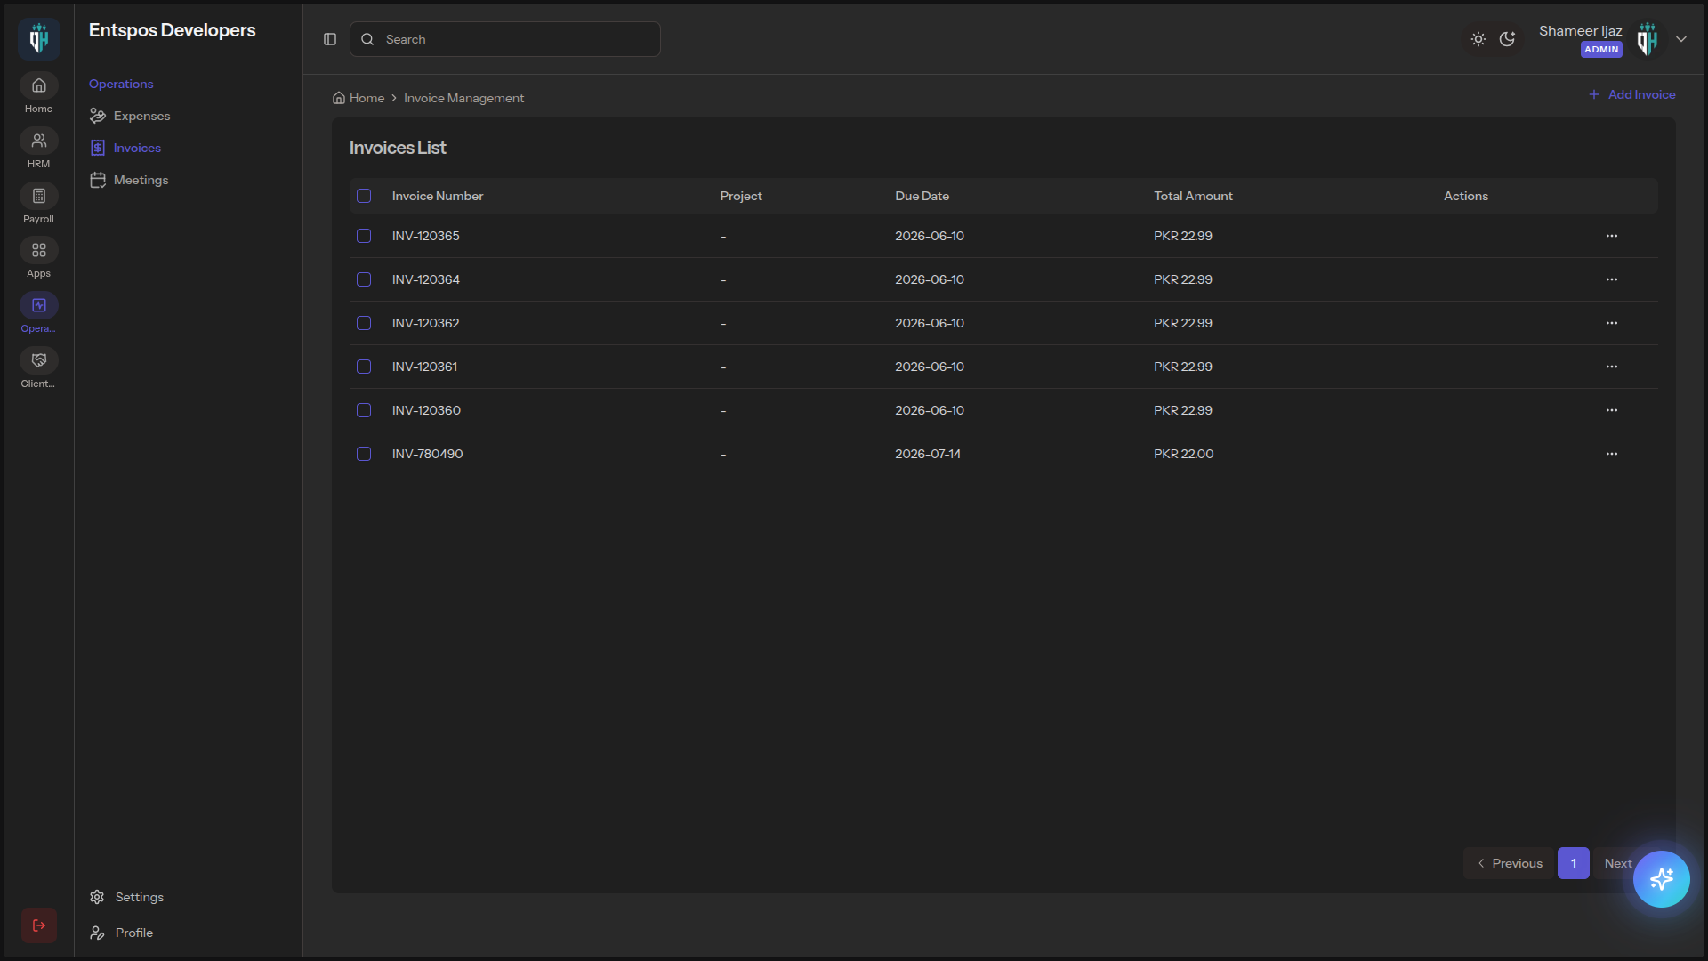The height and width of the screenshot is (961, 1708).
Task: Go to the Previous page
Action: [1510, 863]
